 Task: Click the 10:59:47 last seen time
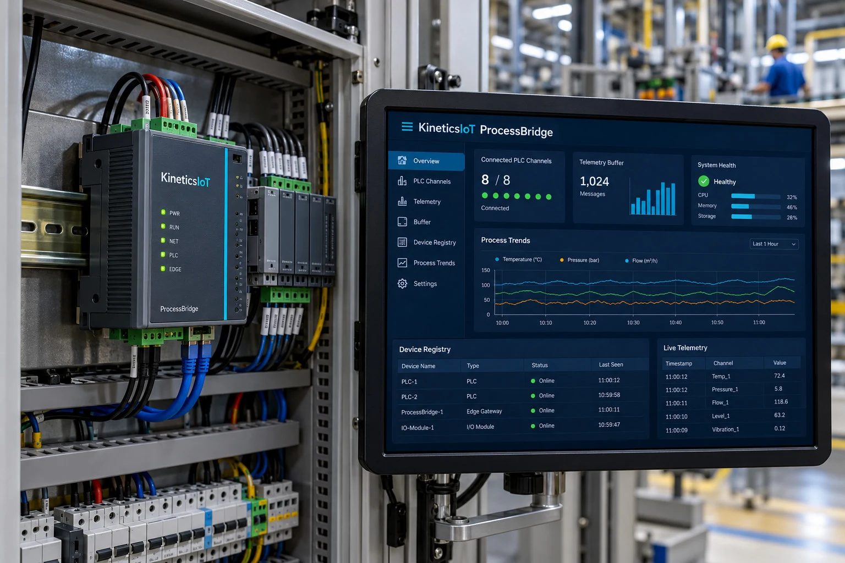(609, 424)
